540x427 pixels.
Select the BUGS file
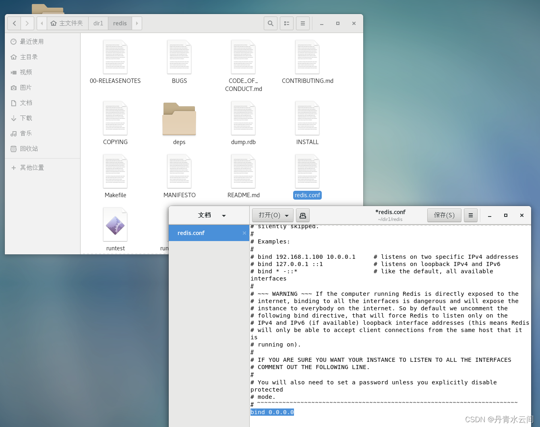(x=179, y=62)
